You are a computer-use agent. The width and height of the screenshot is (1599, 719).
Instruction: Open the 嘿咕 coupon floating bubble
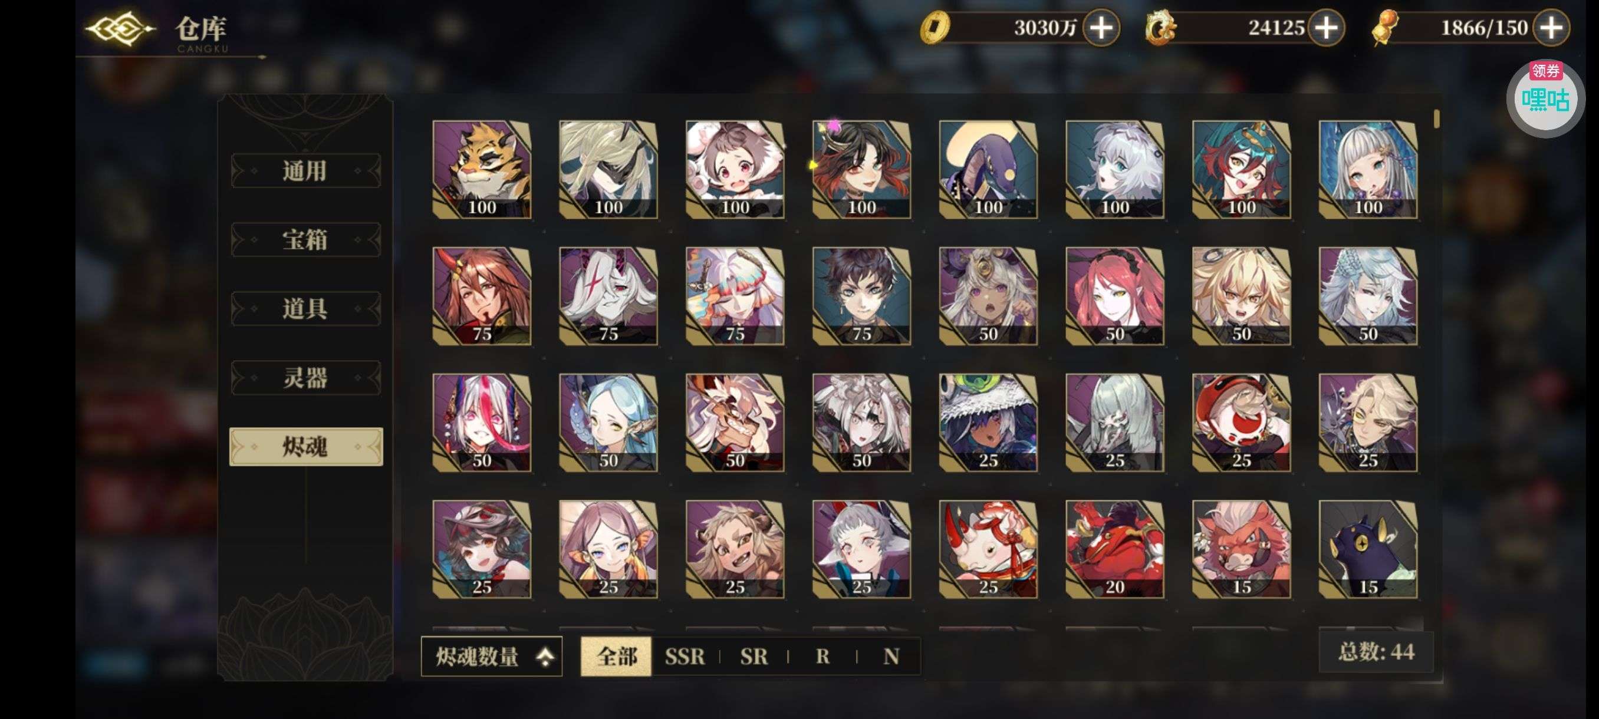click(1545, 99)
